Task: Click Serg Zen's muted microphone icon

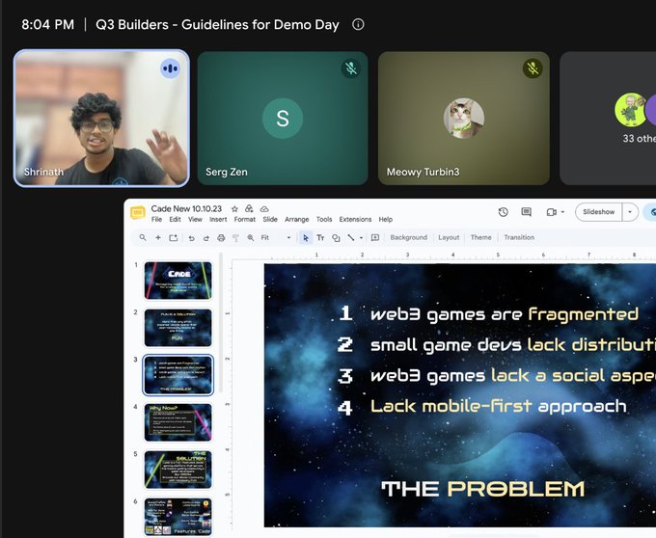Action: tap(350, 68)
